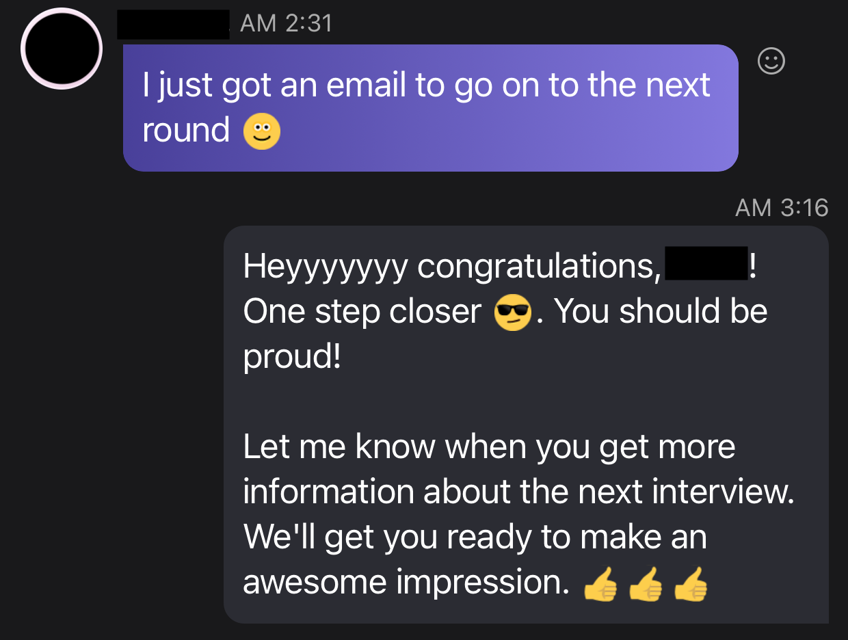
Task: Click the AM 3:16 timestamp
Action: point(782,207)
